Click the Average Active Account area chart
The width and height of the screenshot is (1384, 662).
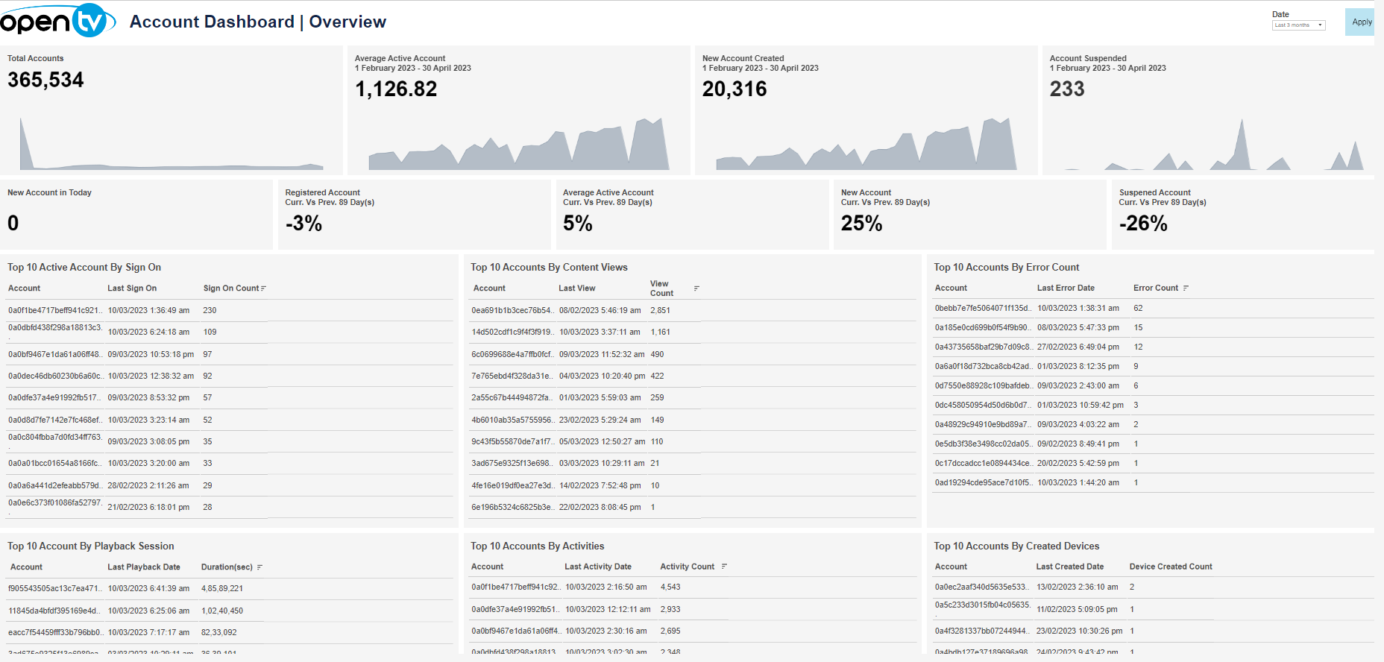click(518, 145)
